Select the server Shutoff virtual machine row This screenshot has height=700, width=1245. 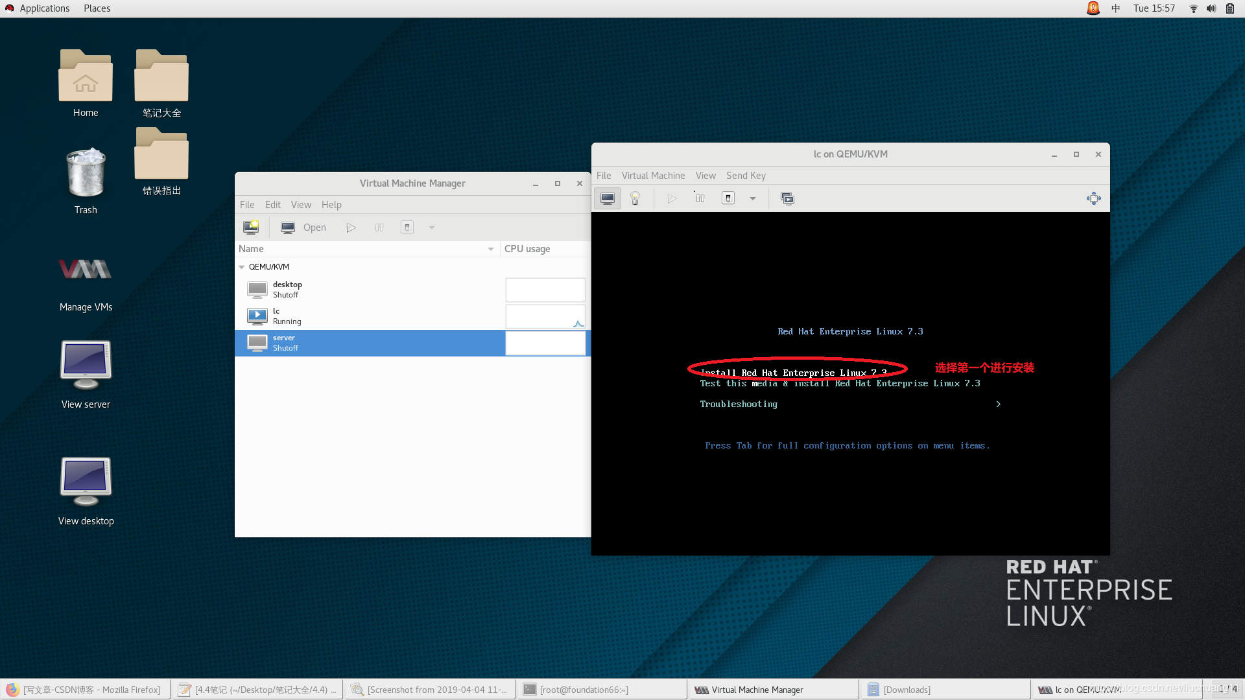click(x=412, y=343)
